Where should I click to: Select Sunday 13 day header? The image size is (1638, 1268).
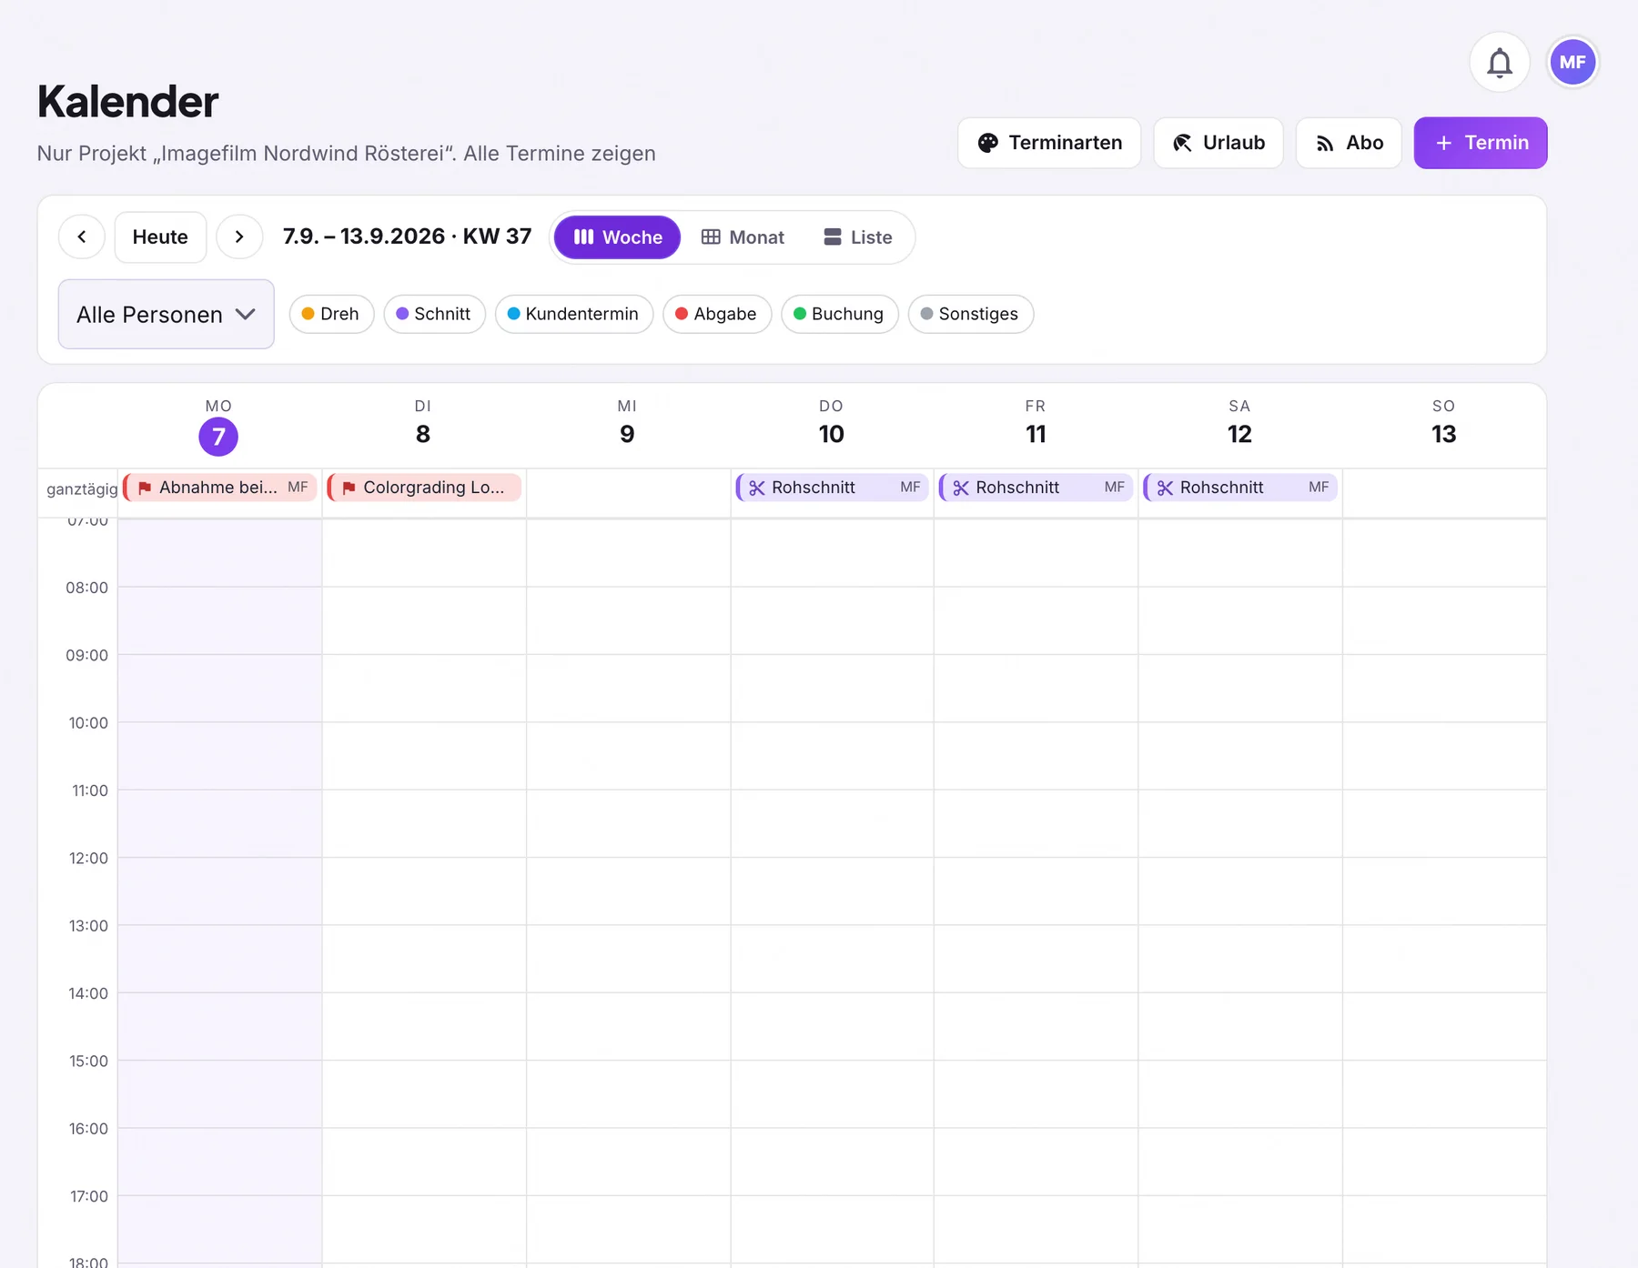[x=1443, y=424]
